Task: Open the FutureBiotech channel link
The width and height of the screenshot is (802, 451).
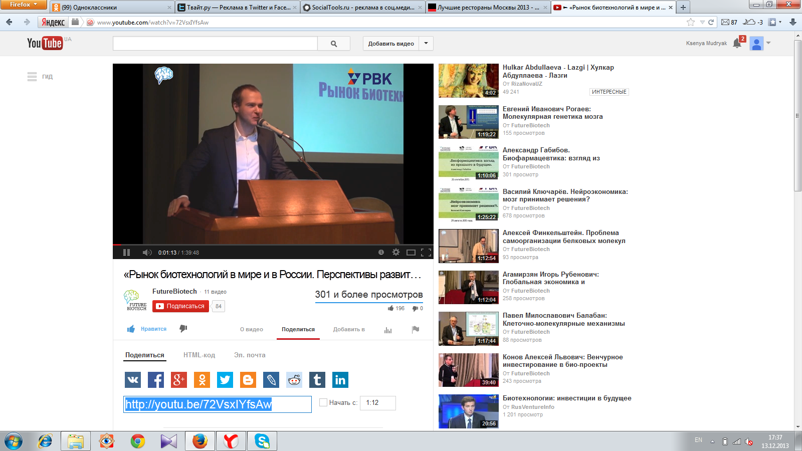Action: [174, 291]
